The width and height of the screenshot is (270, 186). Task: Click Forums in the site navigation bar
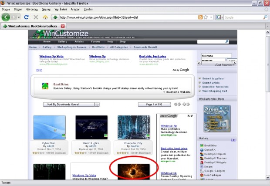pos(95,42)
